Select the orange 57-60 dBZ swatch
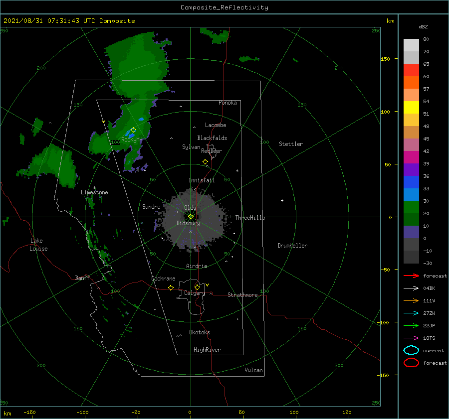Screen dimensions: 449x419 pos(411,82)
